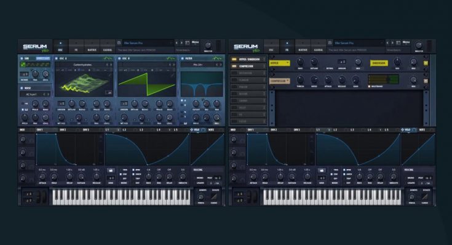Click the MASTER volume knob in left window
452x245 pixels.
coord(208,45)
